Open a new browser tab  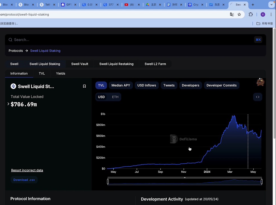click(253, 5)
